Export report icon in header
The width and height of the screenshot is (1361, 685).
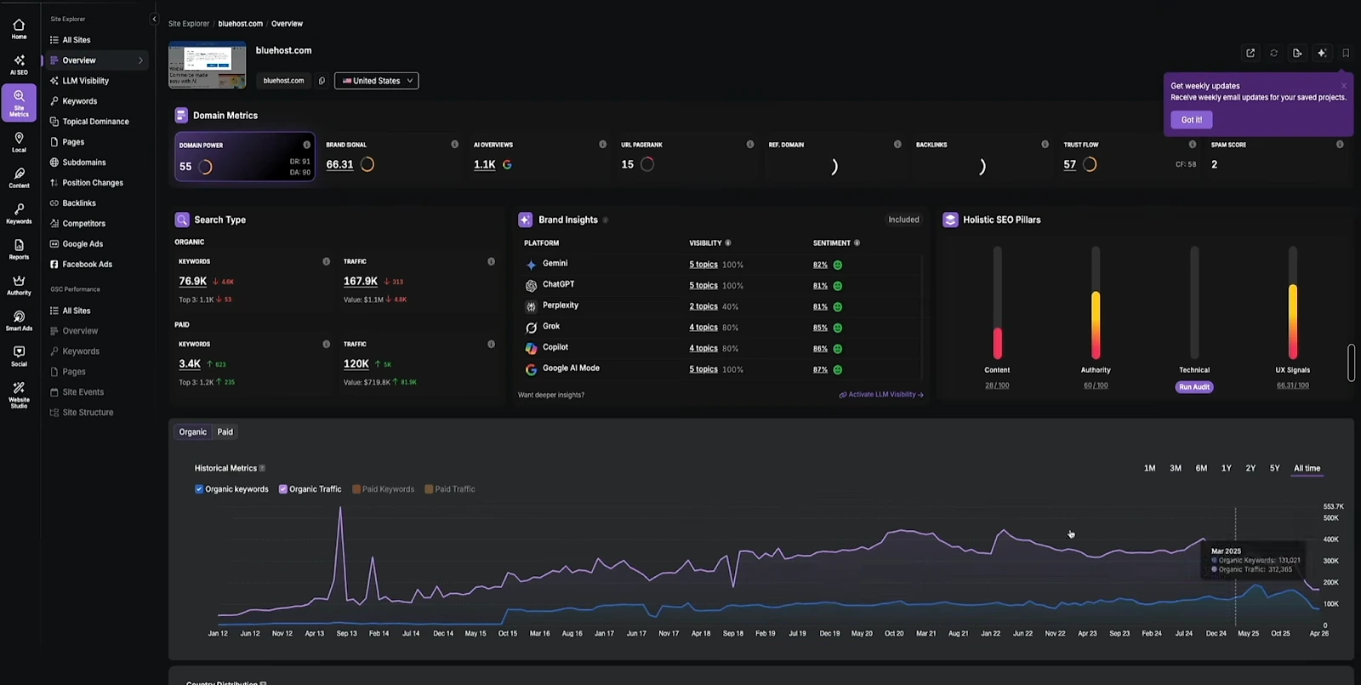tap(1297, 53)
